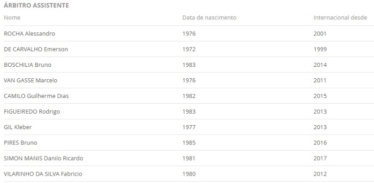This screenshot has width=374, height=183.
Task: Select BOSCHILIA Bruno row name
Action: tap(27, 65)
